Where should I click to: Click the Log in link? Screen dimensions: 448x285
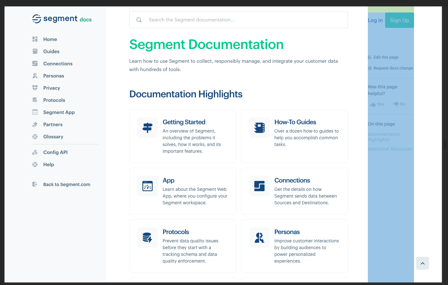pos(375,20)
